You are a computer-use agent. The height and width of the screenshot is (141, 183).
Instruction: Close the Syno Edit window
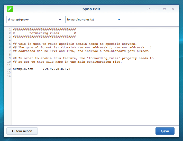click(173, 9)
